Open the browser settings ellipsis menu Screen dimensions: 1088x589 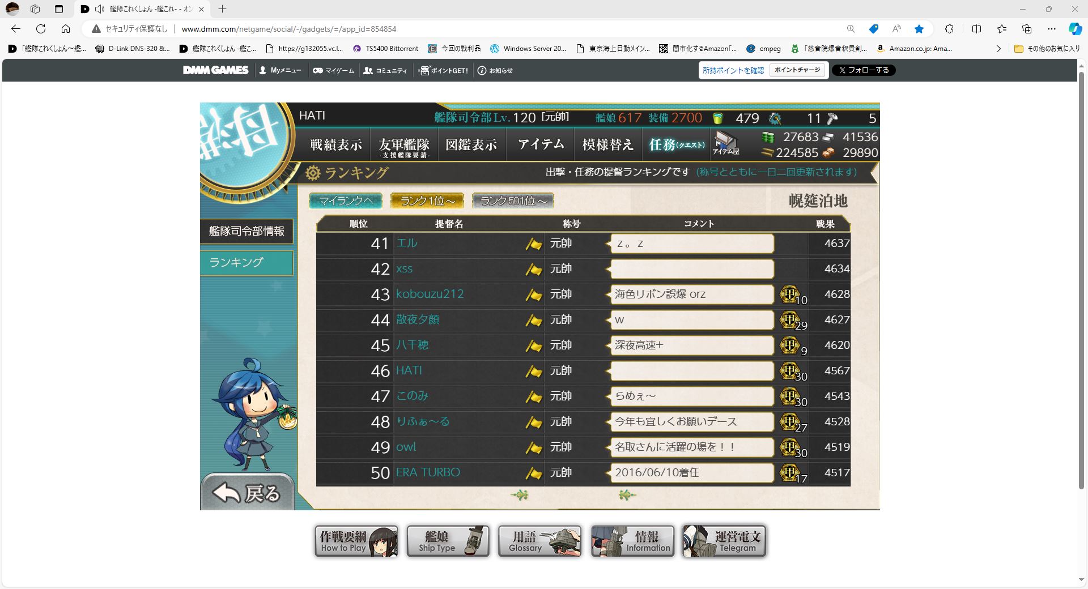pyautogui.click(x=1052, y=29)
